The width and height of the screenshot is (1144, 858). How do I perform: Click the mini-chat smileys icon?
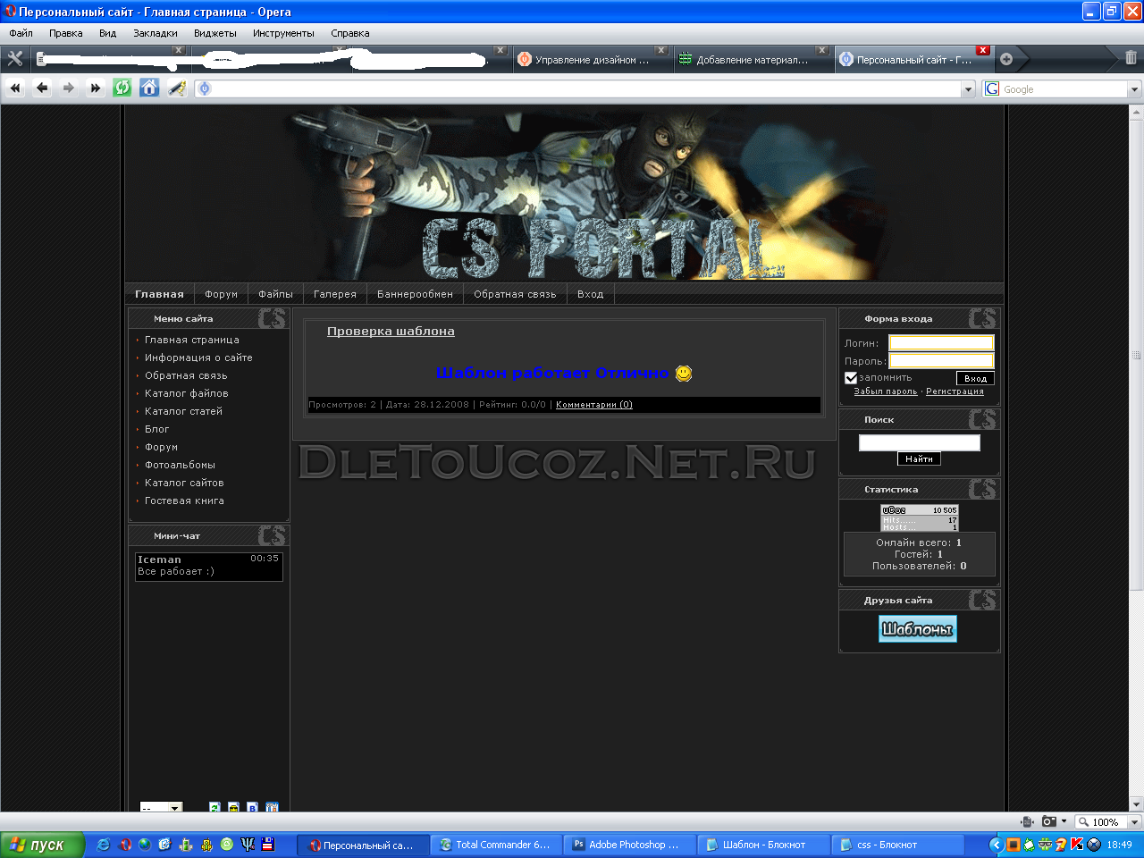coord(233,807)
